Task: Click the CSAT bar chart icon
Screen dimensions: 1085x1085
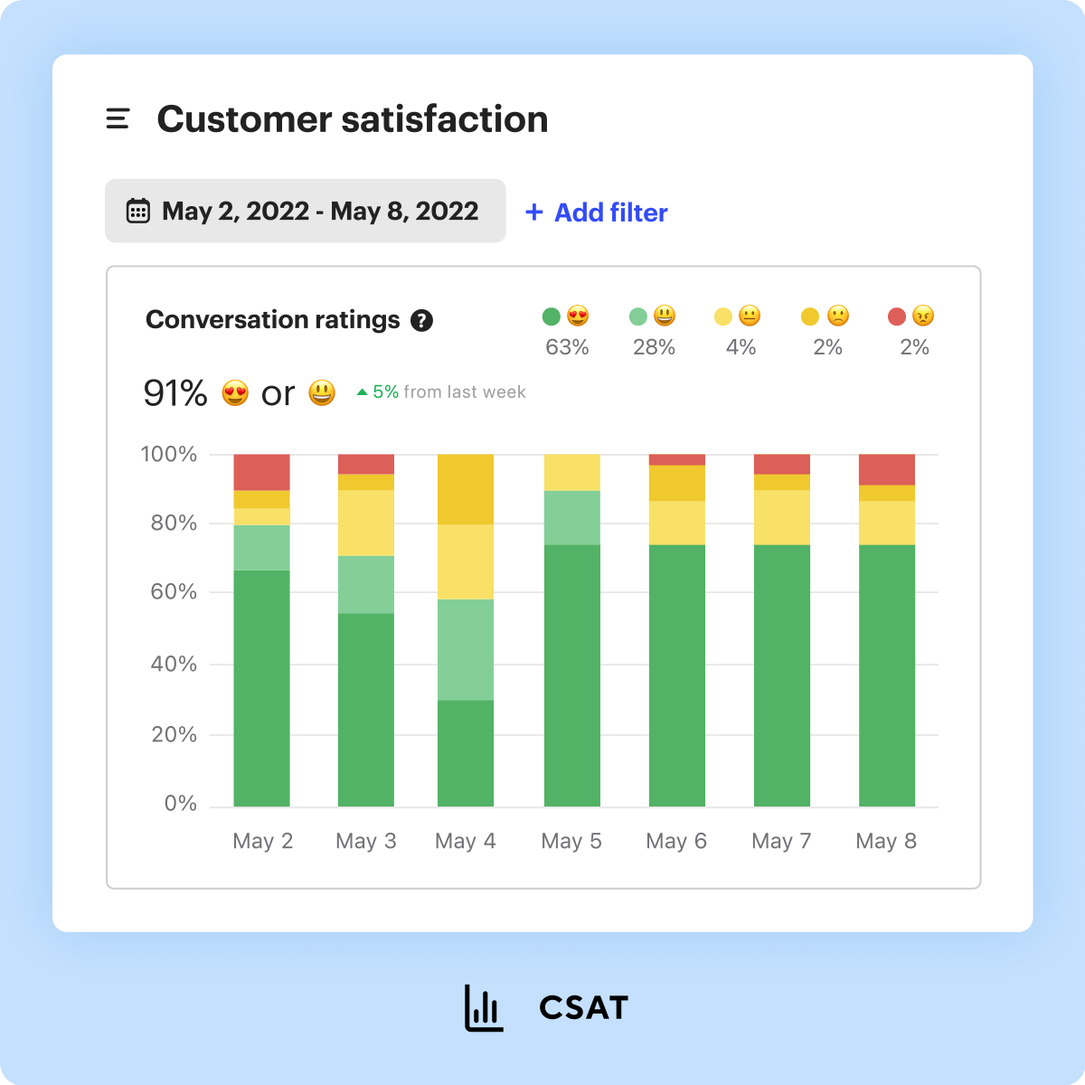Action: click(484, 1008)
